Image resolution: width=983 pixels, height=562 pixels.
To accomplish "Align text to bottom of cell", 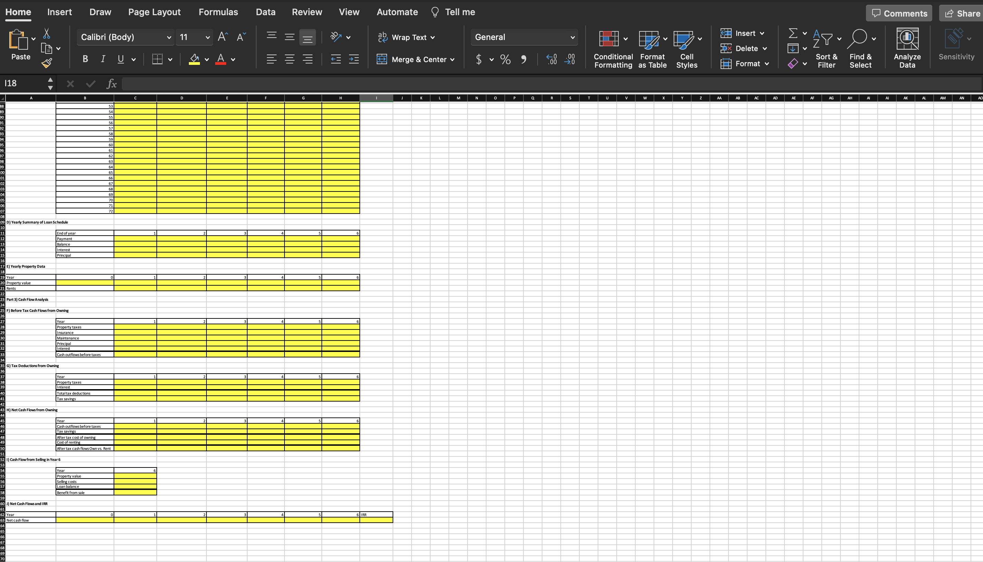I will [307, 38].
